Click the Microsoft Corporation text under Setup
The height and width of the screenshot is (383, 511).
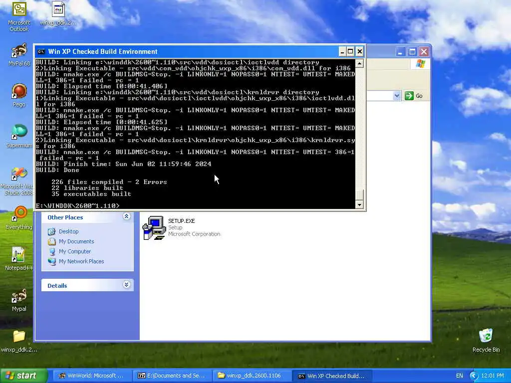(x=194, y=234)
